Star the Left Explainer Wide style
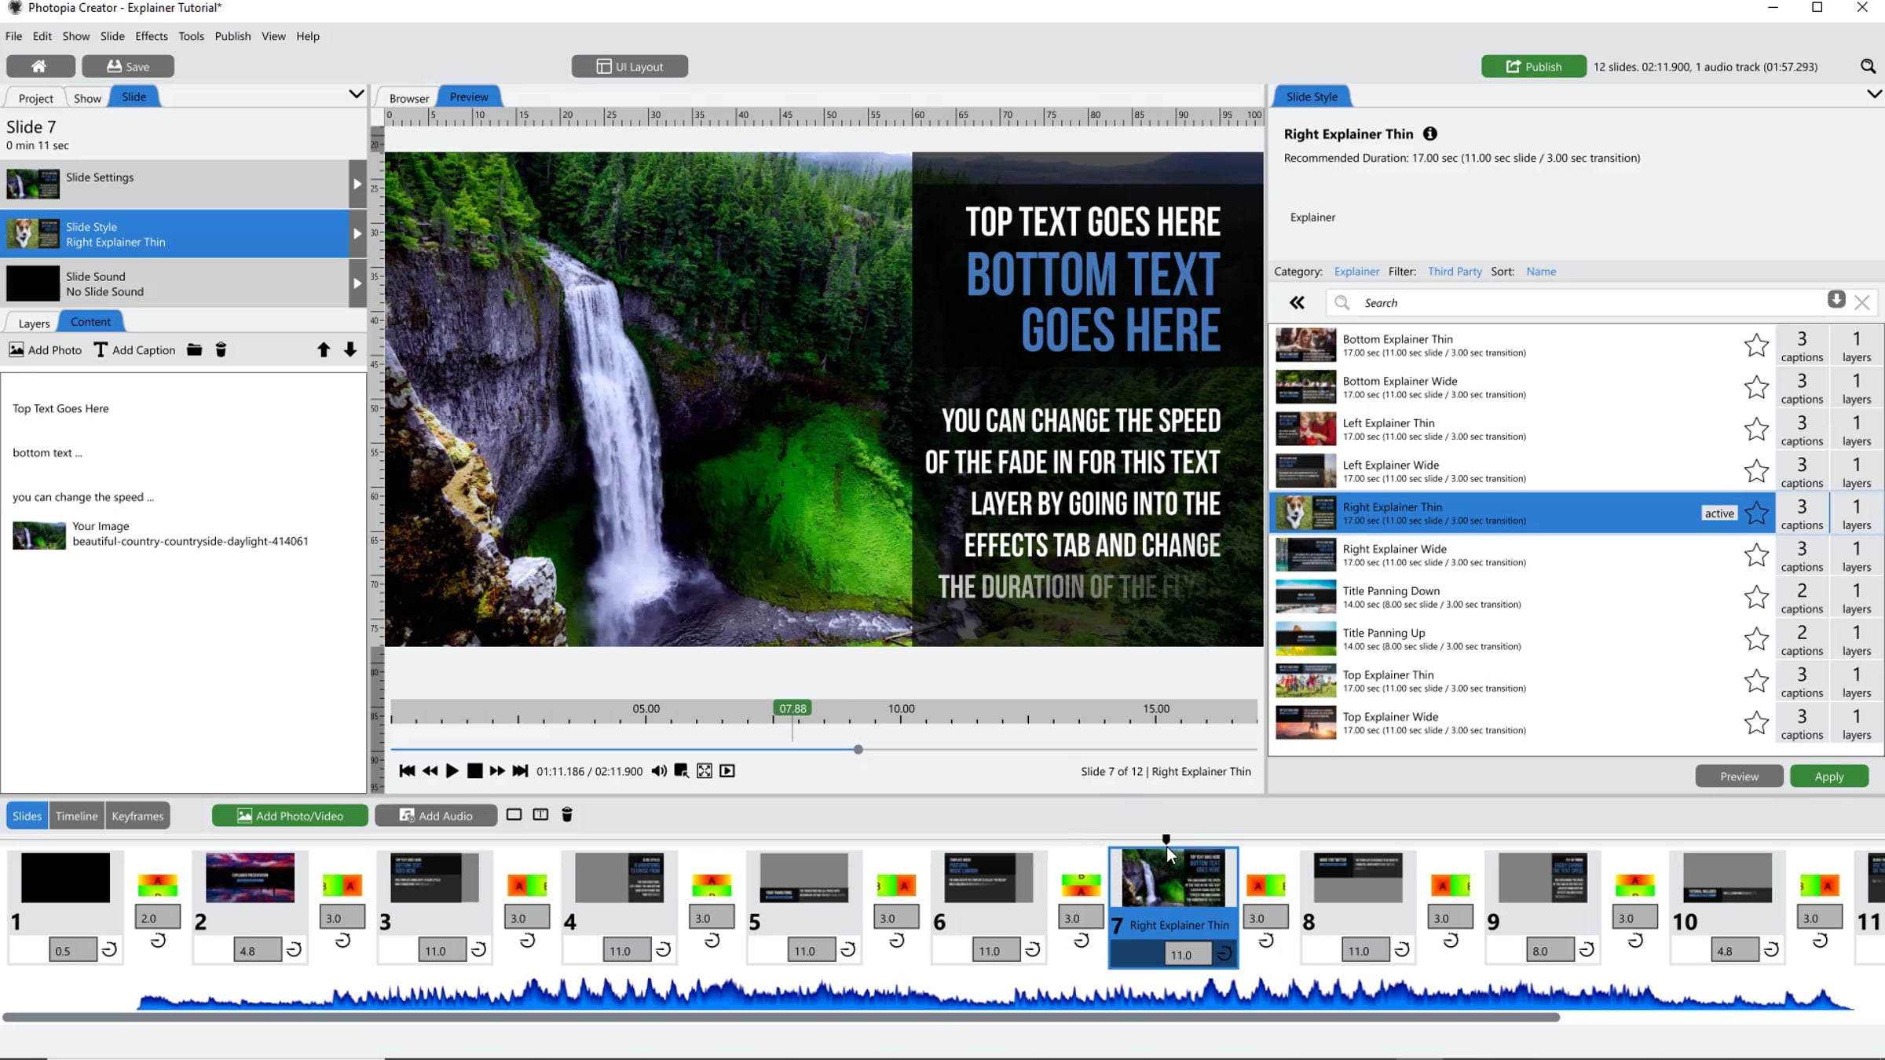Screen dimensions: 1885x1060 point(1756,471)
